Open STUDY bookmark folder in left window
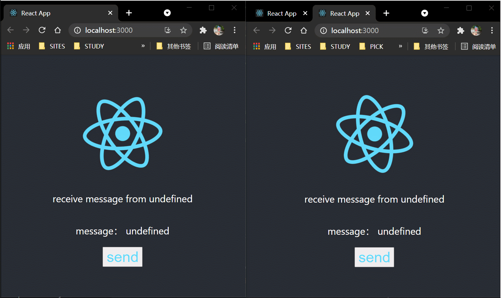The image size is (501, 298). pos(89,46)
